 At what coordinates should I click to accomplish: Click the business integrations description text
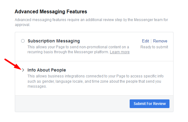coord(95,81)
